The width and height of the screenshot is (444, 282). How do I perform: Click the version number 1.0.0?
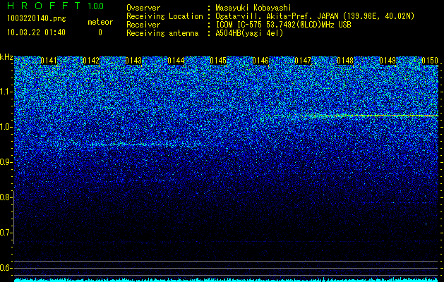[x=95, y=6]
